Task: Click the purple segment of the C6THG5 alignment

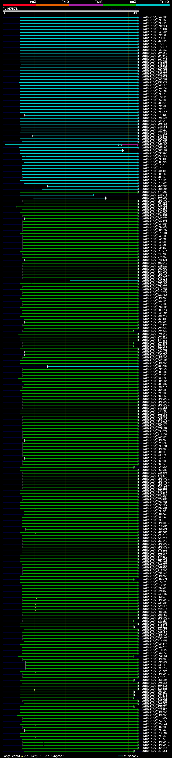Action: coord(130,145)
